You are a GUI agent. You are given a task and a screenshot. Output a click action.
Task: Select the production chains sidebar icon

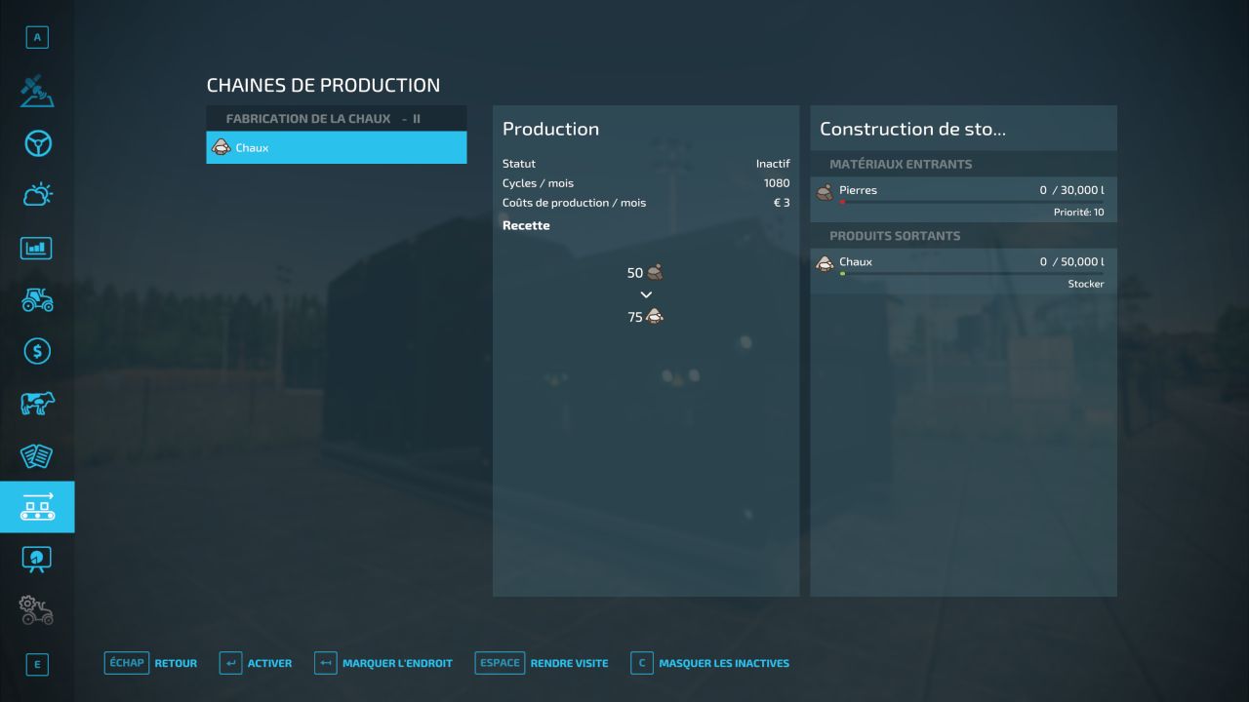click(x=37, y=507)
